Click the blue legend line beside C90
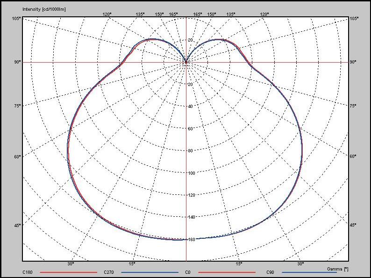The height and width of the screenshot is (278, 371). pos(309,272)
